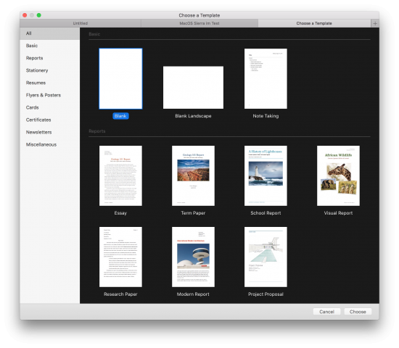The image size is (399, 348).
Task: Select the Blank template thumbnail
Action: tap(120, 78)
